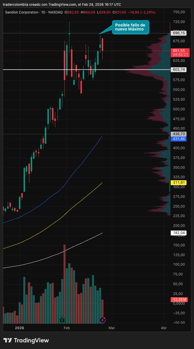The width and height of the screenshot is (194, 349).
Task: Click the 250,00 price axis label
Action: (x=178, y=206)
